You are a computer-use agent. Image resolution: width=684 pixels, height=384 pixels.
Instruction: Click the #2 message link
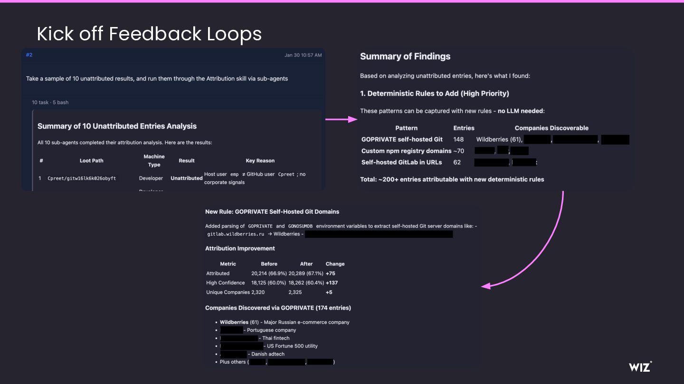29,55
